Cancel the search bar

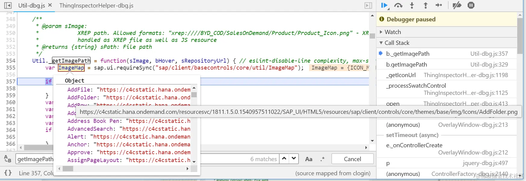pyautogui.click(x=352, y=159)
